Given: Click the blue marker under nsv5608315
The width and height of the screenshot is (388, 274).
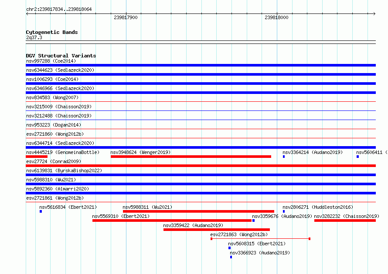Looking at the screenshot, I should pyautogui.click(x=229, y=248).
